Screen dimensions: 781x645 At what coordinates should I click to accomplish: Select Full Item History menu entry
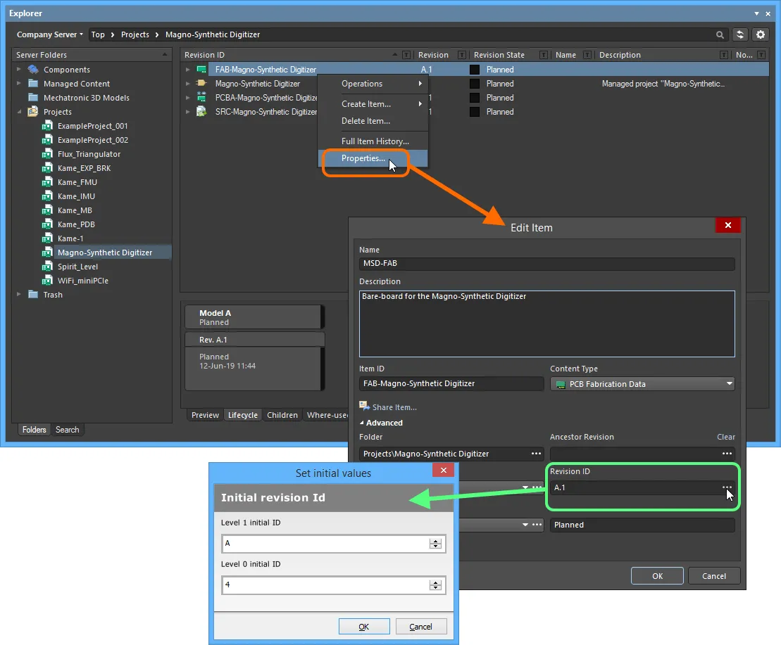coord(375,141)
